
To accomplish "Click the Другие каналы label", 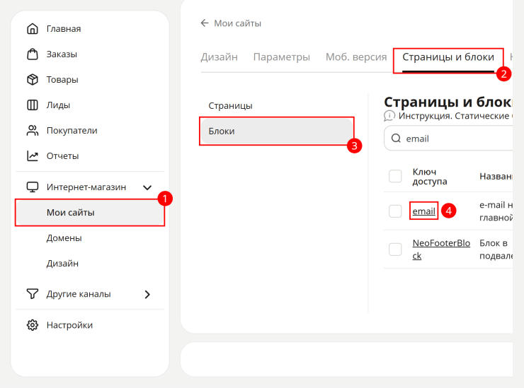I will pyautogui.click(x=79, y=294).
